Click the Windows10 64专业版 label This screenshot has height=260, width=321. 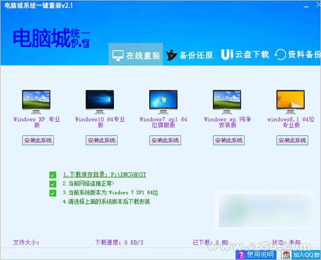(x=100, y=122)
